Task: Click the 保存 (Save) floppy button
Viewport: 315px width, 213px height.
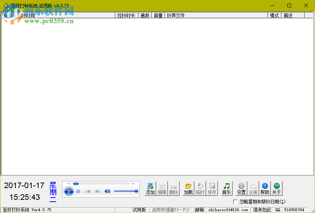Action: click(212, 188)
